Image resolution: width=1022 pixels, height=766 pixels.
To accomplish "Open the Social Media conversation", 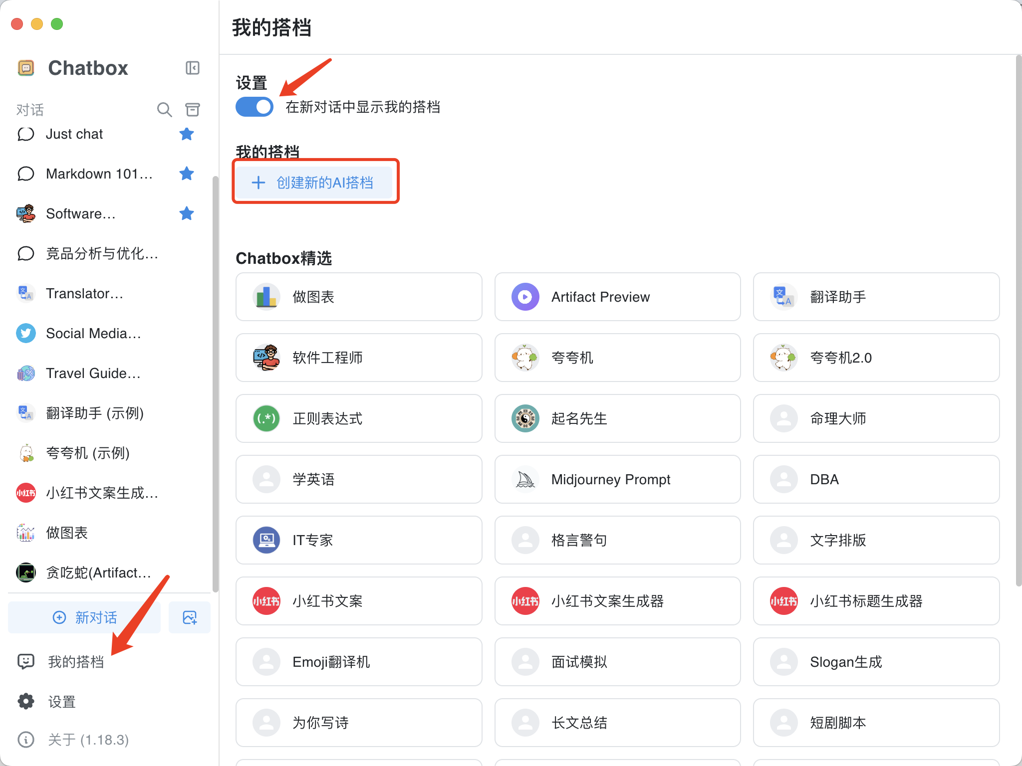I will pyautogui.click(x=93, y=333).
